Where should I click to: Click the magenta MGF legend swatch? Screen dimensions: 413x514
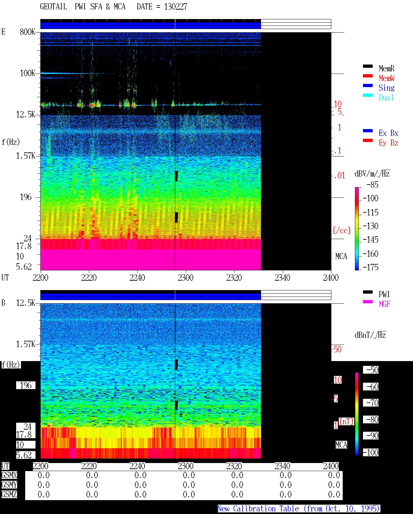point(368,302)
